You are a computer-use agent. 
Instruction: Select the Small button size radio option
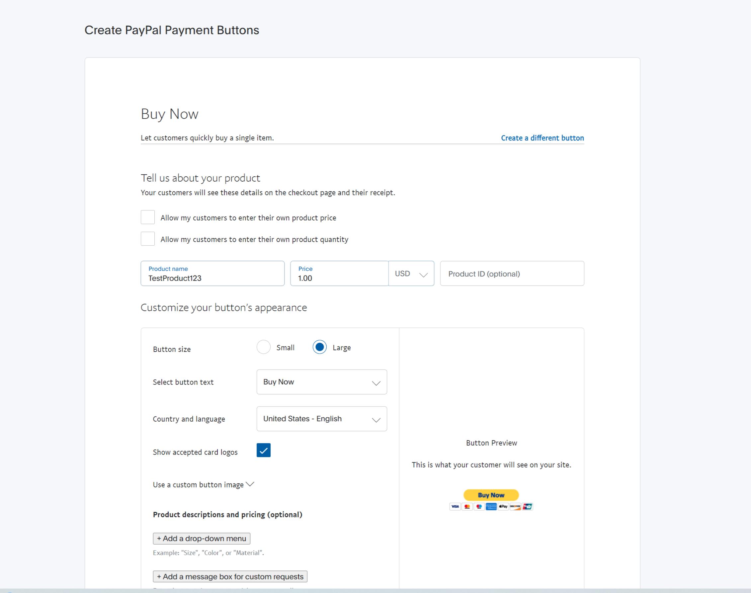click(x=264, y=347)
